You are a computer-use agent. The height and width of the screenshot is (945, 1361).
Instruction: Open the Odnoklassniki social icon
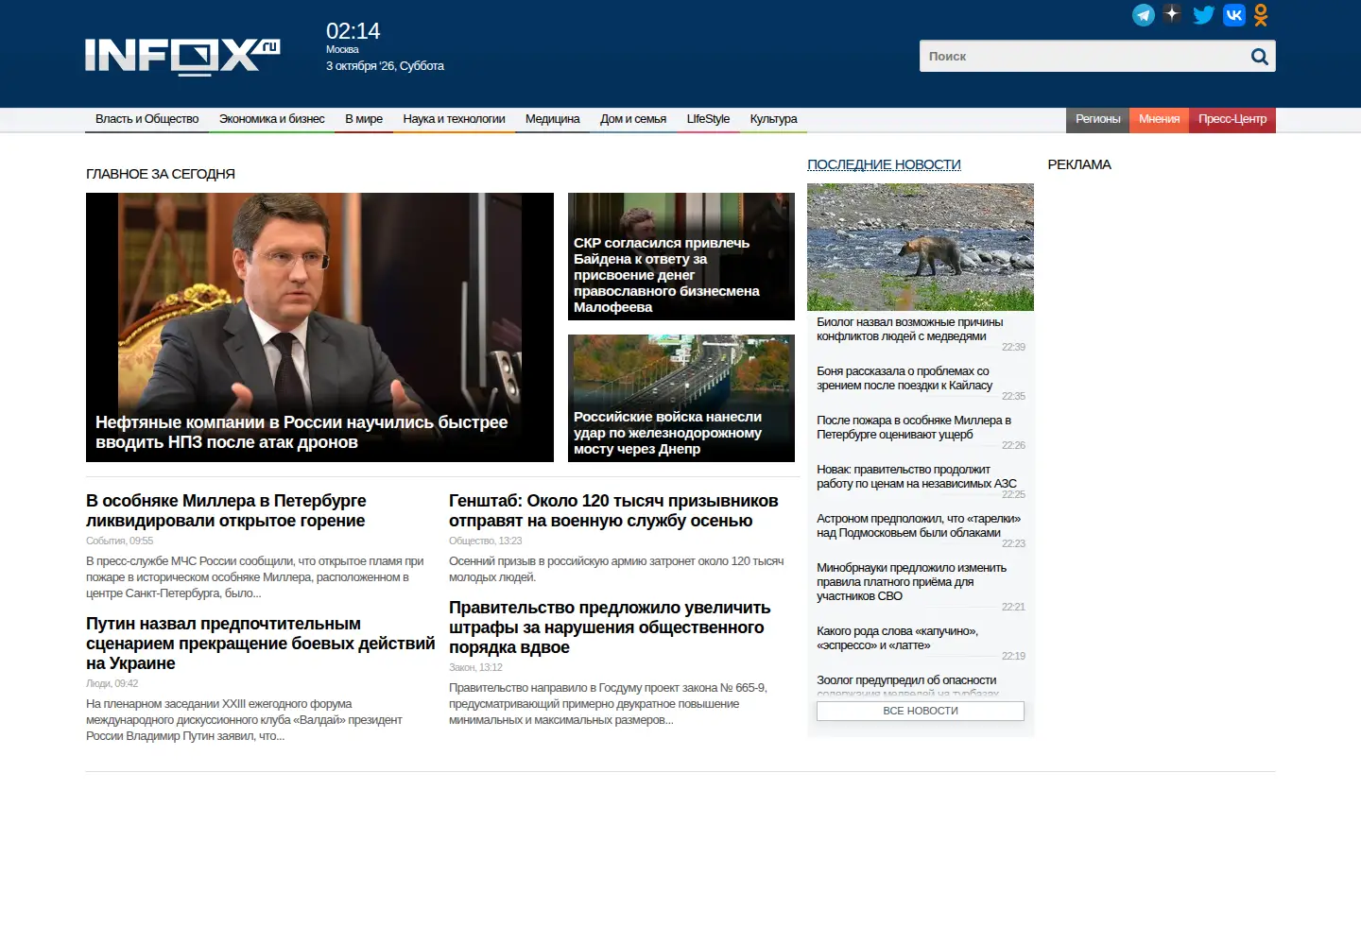(x=1261, y=15)
